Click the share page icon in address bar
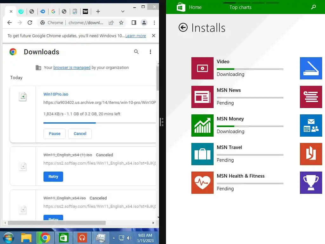Viewport: 325px width, 244px height. [x=111, y=23]
